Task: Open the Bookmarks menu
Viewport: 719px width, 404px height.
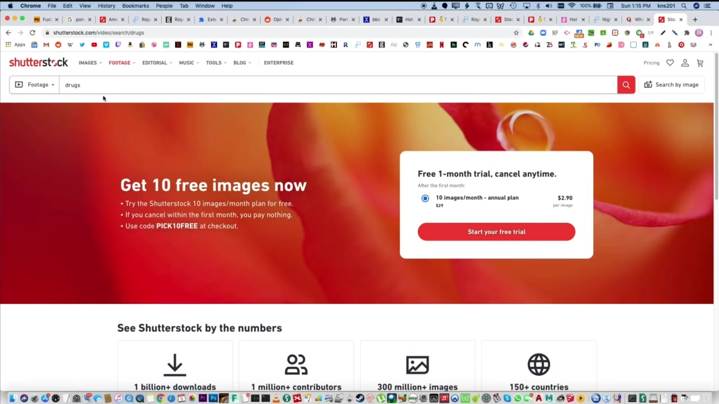Action: point(135,6)
